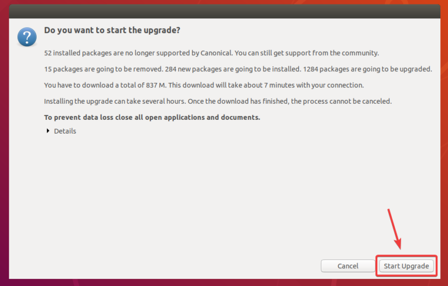Click the Details label text
The image size is (448, 286).
point(65,131)
